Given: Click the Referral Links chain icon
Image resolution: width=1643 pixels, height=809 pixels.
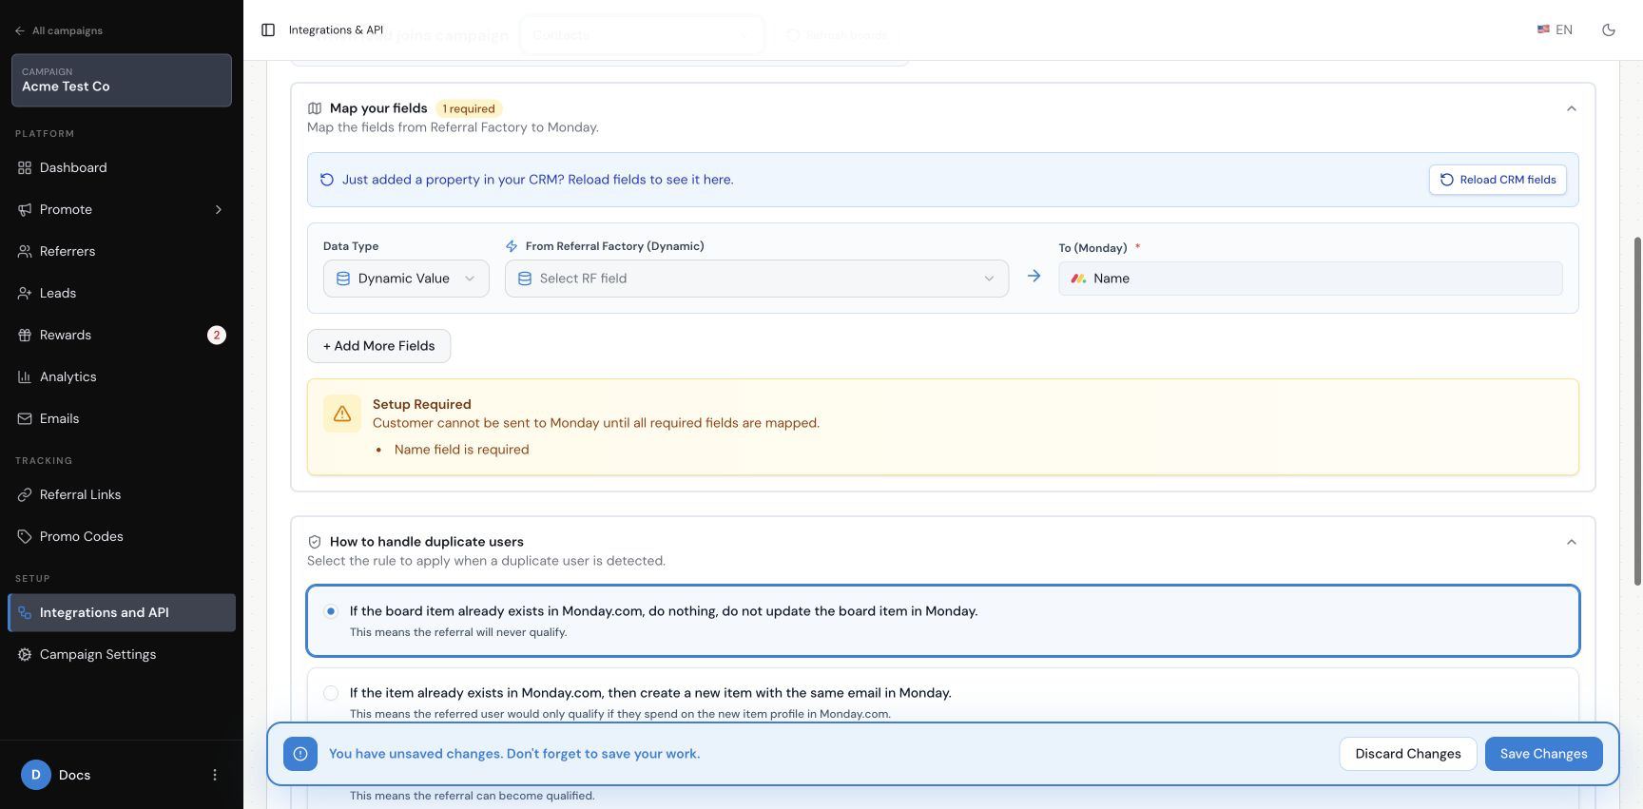Looking at the screenshot, I should coord(25,494).
